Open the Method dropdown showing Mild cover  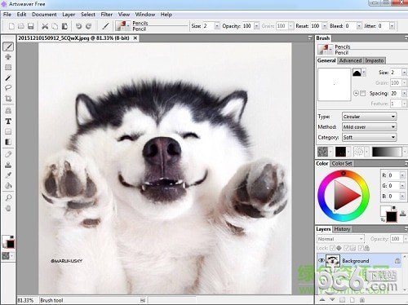pos(369,127)
